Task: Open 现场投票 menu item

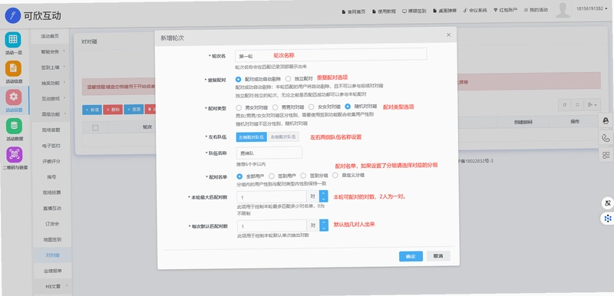Action: (51, 192)
